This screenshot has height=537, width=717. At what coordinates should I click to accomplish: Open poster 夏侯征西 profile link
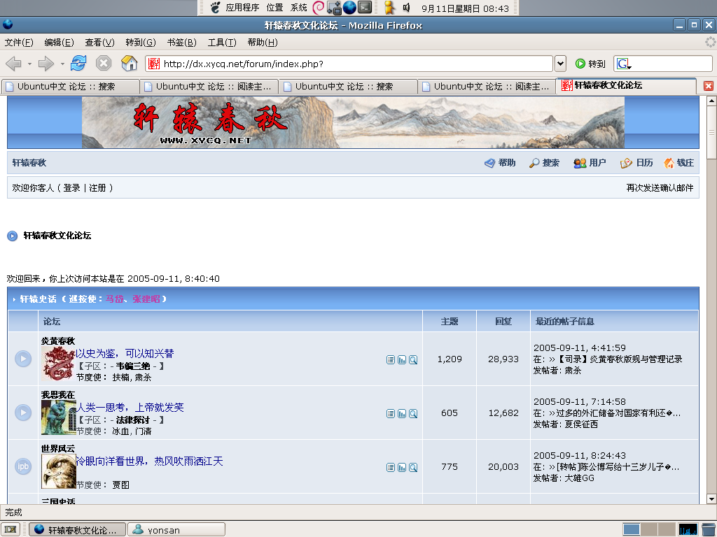581,424
